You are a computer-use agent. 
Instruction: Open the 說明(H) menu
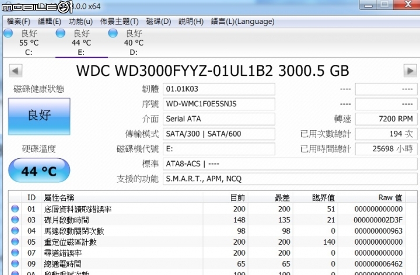[x=191, y=22]
